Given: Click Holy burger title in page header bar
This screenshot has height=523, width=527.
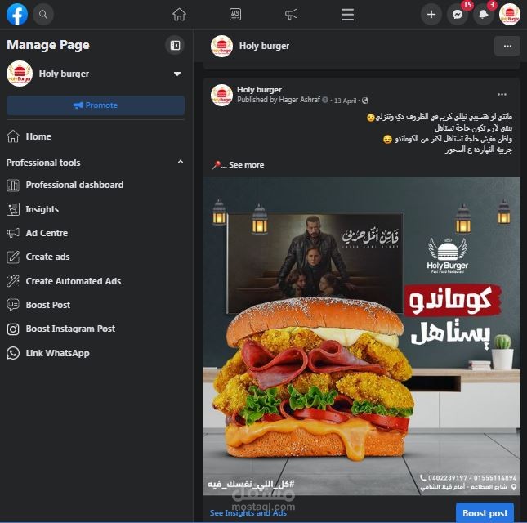Looking at the screenshot, I should 264,46.
